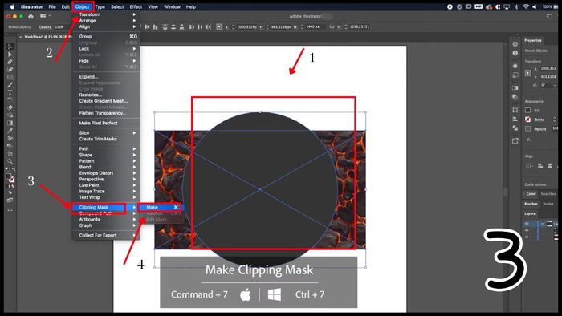562x316 pixels.
Task: Click the Home icon in title bar
Action: (31, 16)
